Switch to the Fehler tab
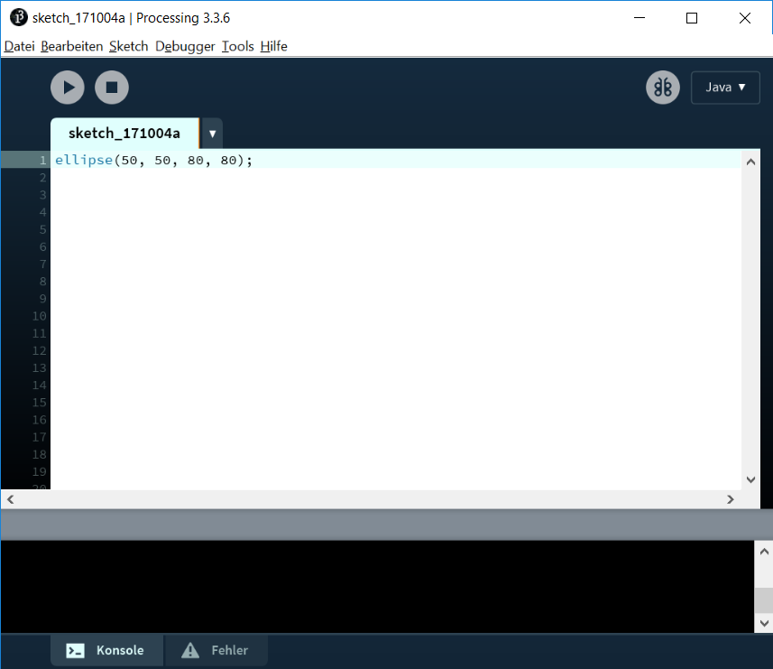This screenshot has height=669, width=773. tap(216, 650)
